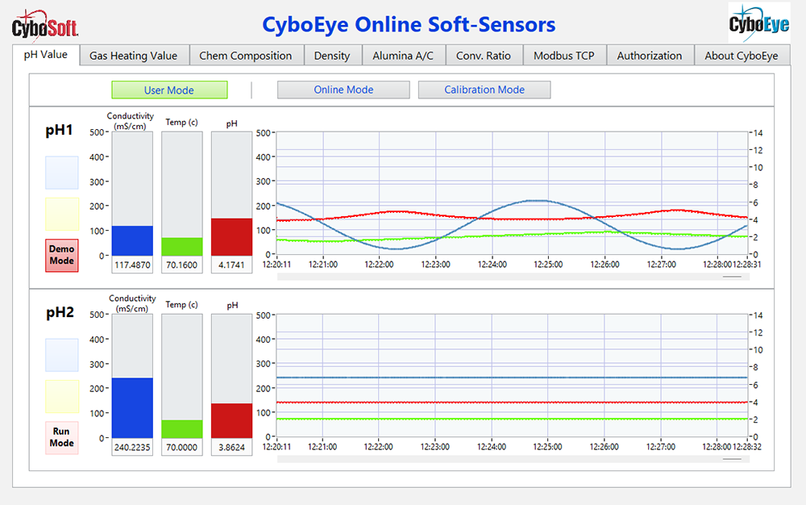Select pH2 pH value 3.8624

click(232, 448)
